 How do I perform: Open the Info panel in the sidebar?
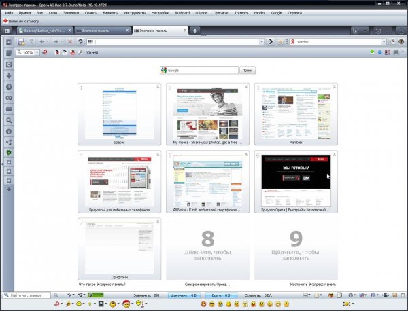click(x=9, y=132)
